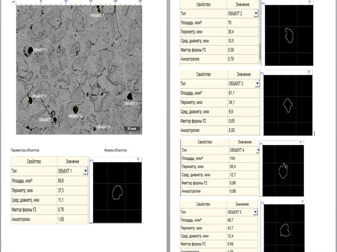Screen dimensions: 337x252
Task: Select the ОБЪЕКТ 4 label on the micrograph
Action: pyautogui.click(x=75, y=116)
